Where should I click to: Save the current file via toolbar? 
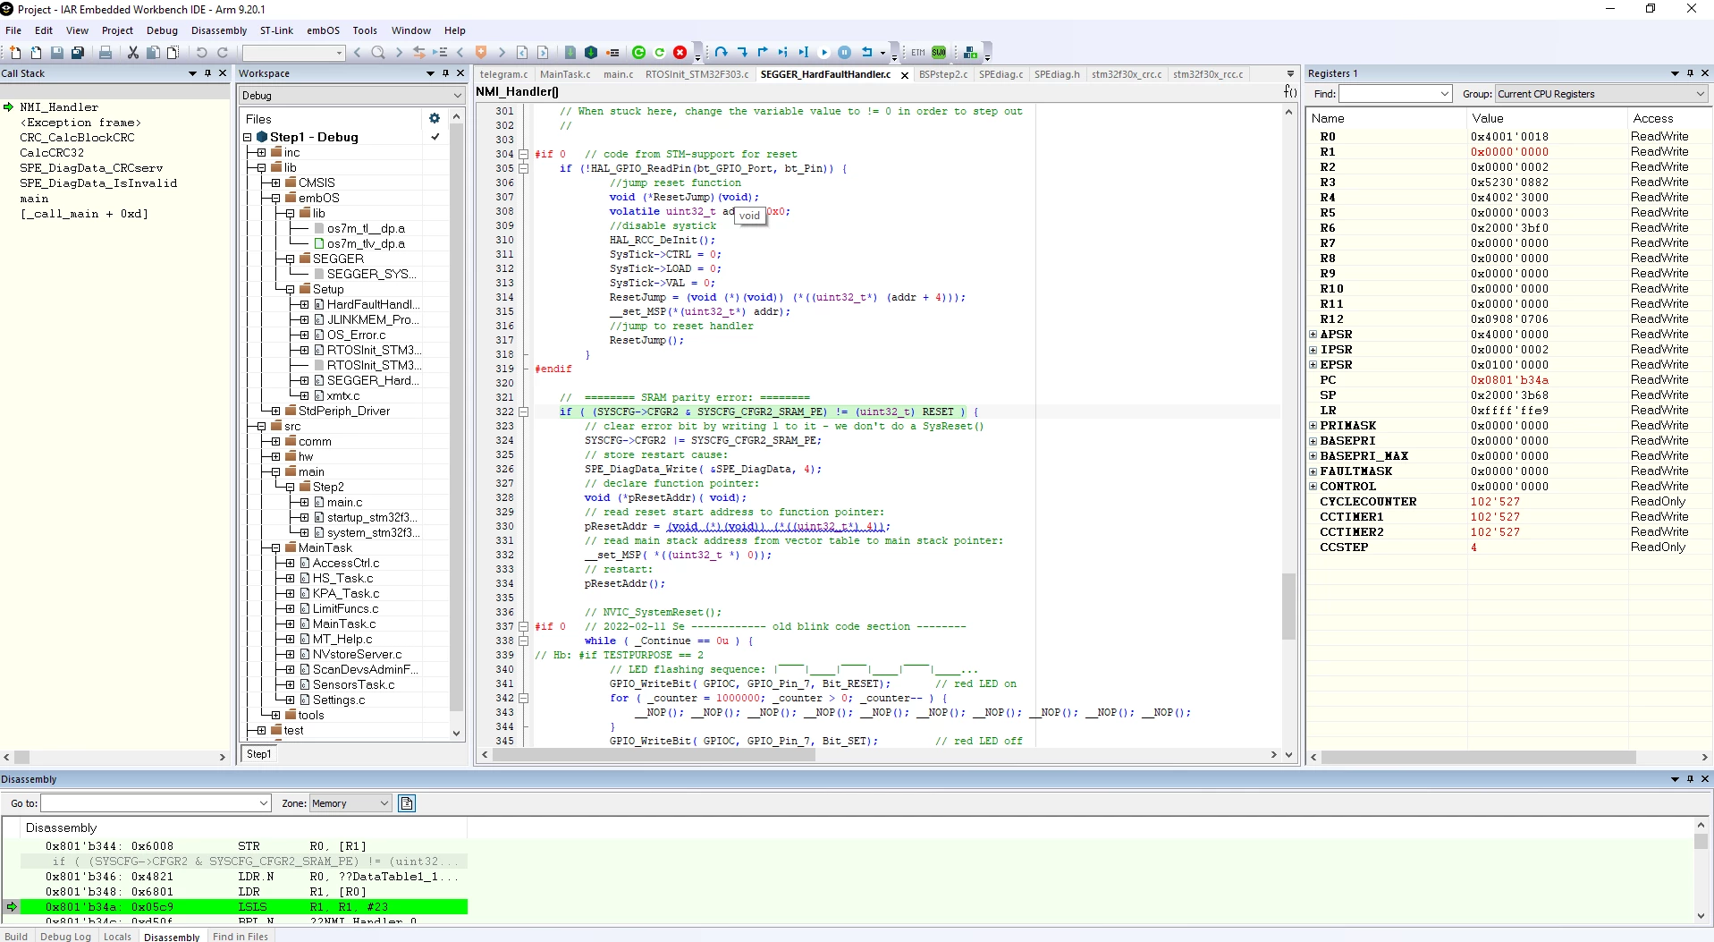[57, 53]
